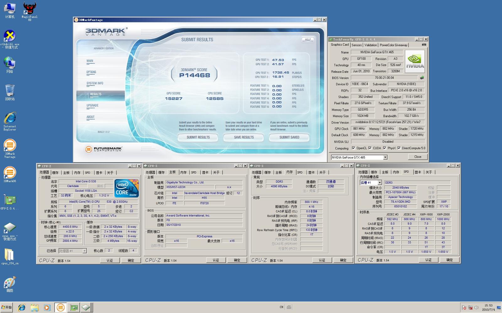Click the BIOS Version field 70.00.21.00.04
Image resolution: width=502 pixels, height=313 pixels.
(x=384, y=78)
